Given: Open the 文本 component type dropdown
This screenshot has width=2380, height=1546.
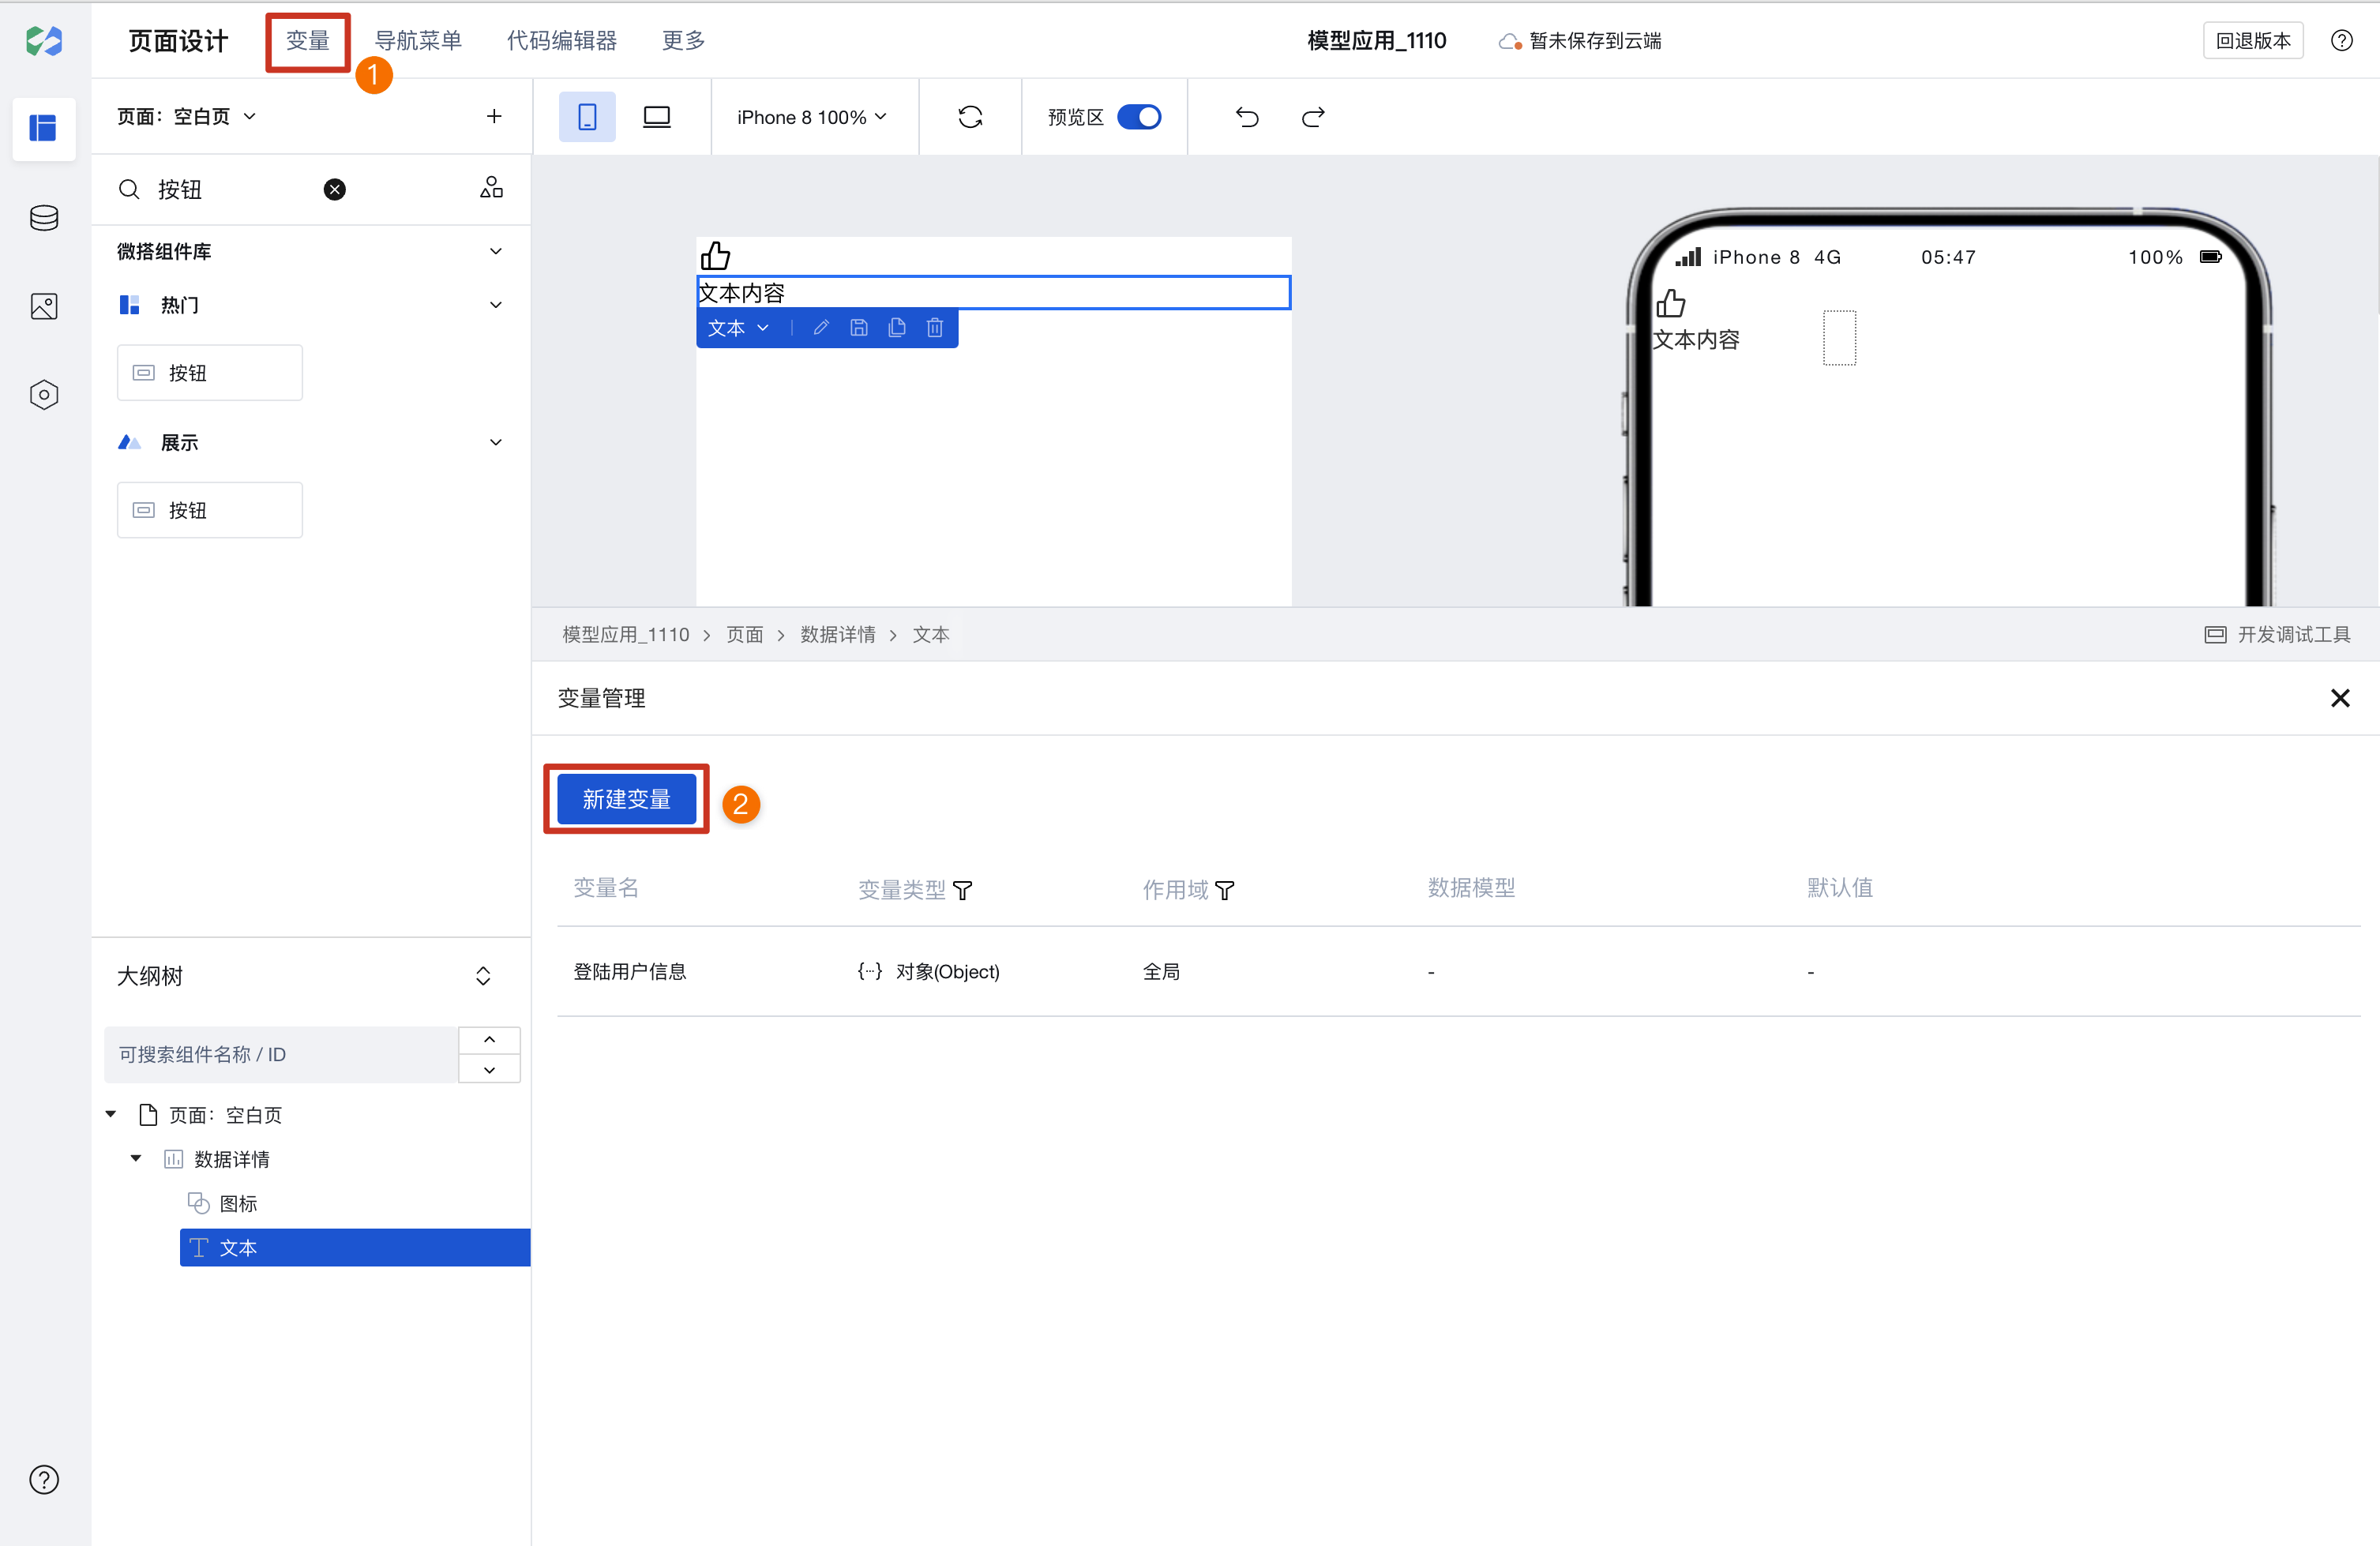Looking at the screenshot, I should pos(738,327).
